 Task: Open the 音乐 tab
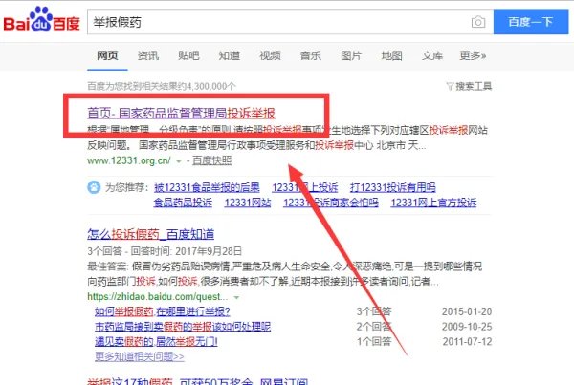point(310,55)
